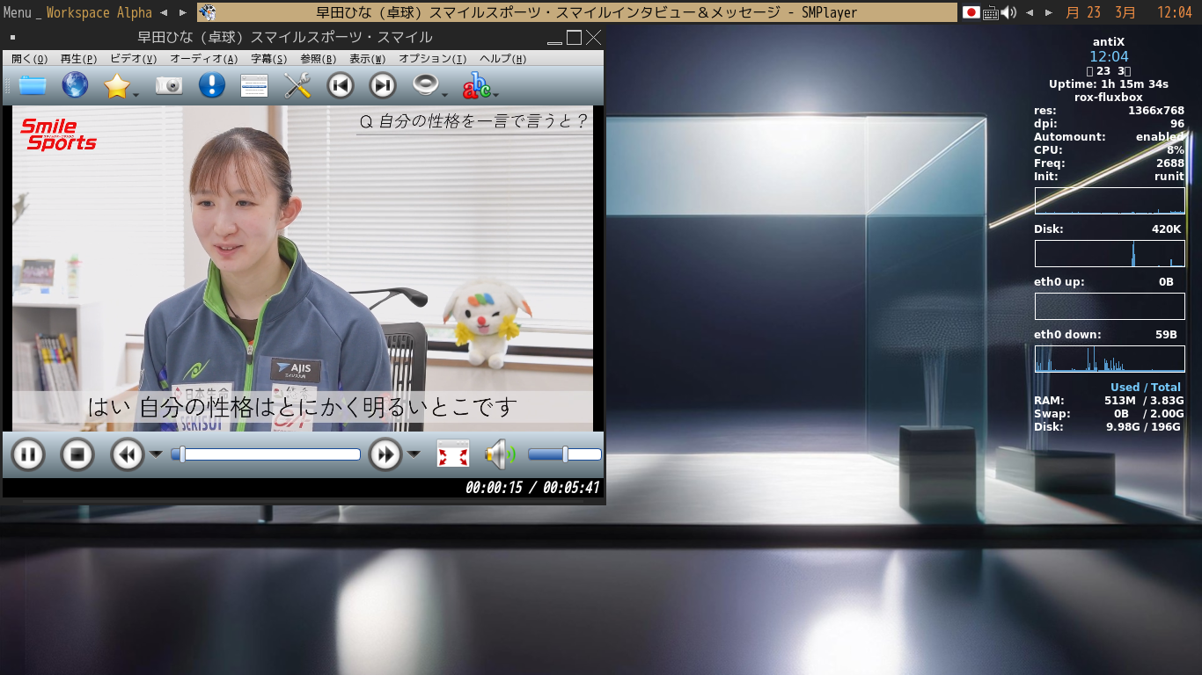The width and height of the screenshot is (1202, 675).
Task: Click the right arrow beside the date
Action: [x=1049, y=12]
